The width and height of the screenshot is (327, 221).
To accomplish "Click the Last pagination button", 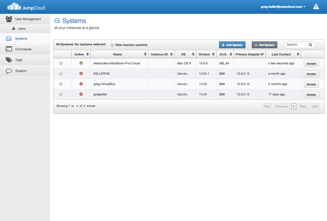I will click(x=315, y=106).
